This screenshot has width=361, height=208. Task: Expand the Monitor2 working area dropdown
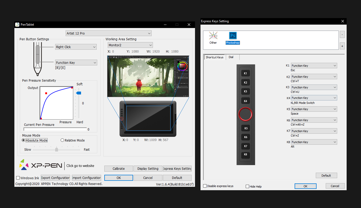pos(130,45)
